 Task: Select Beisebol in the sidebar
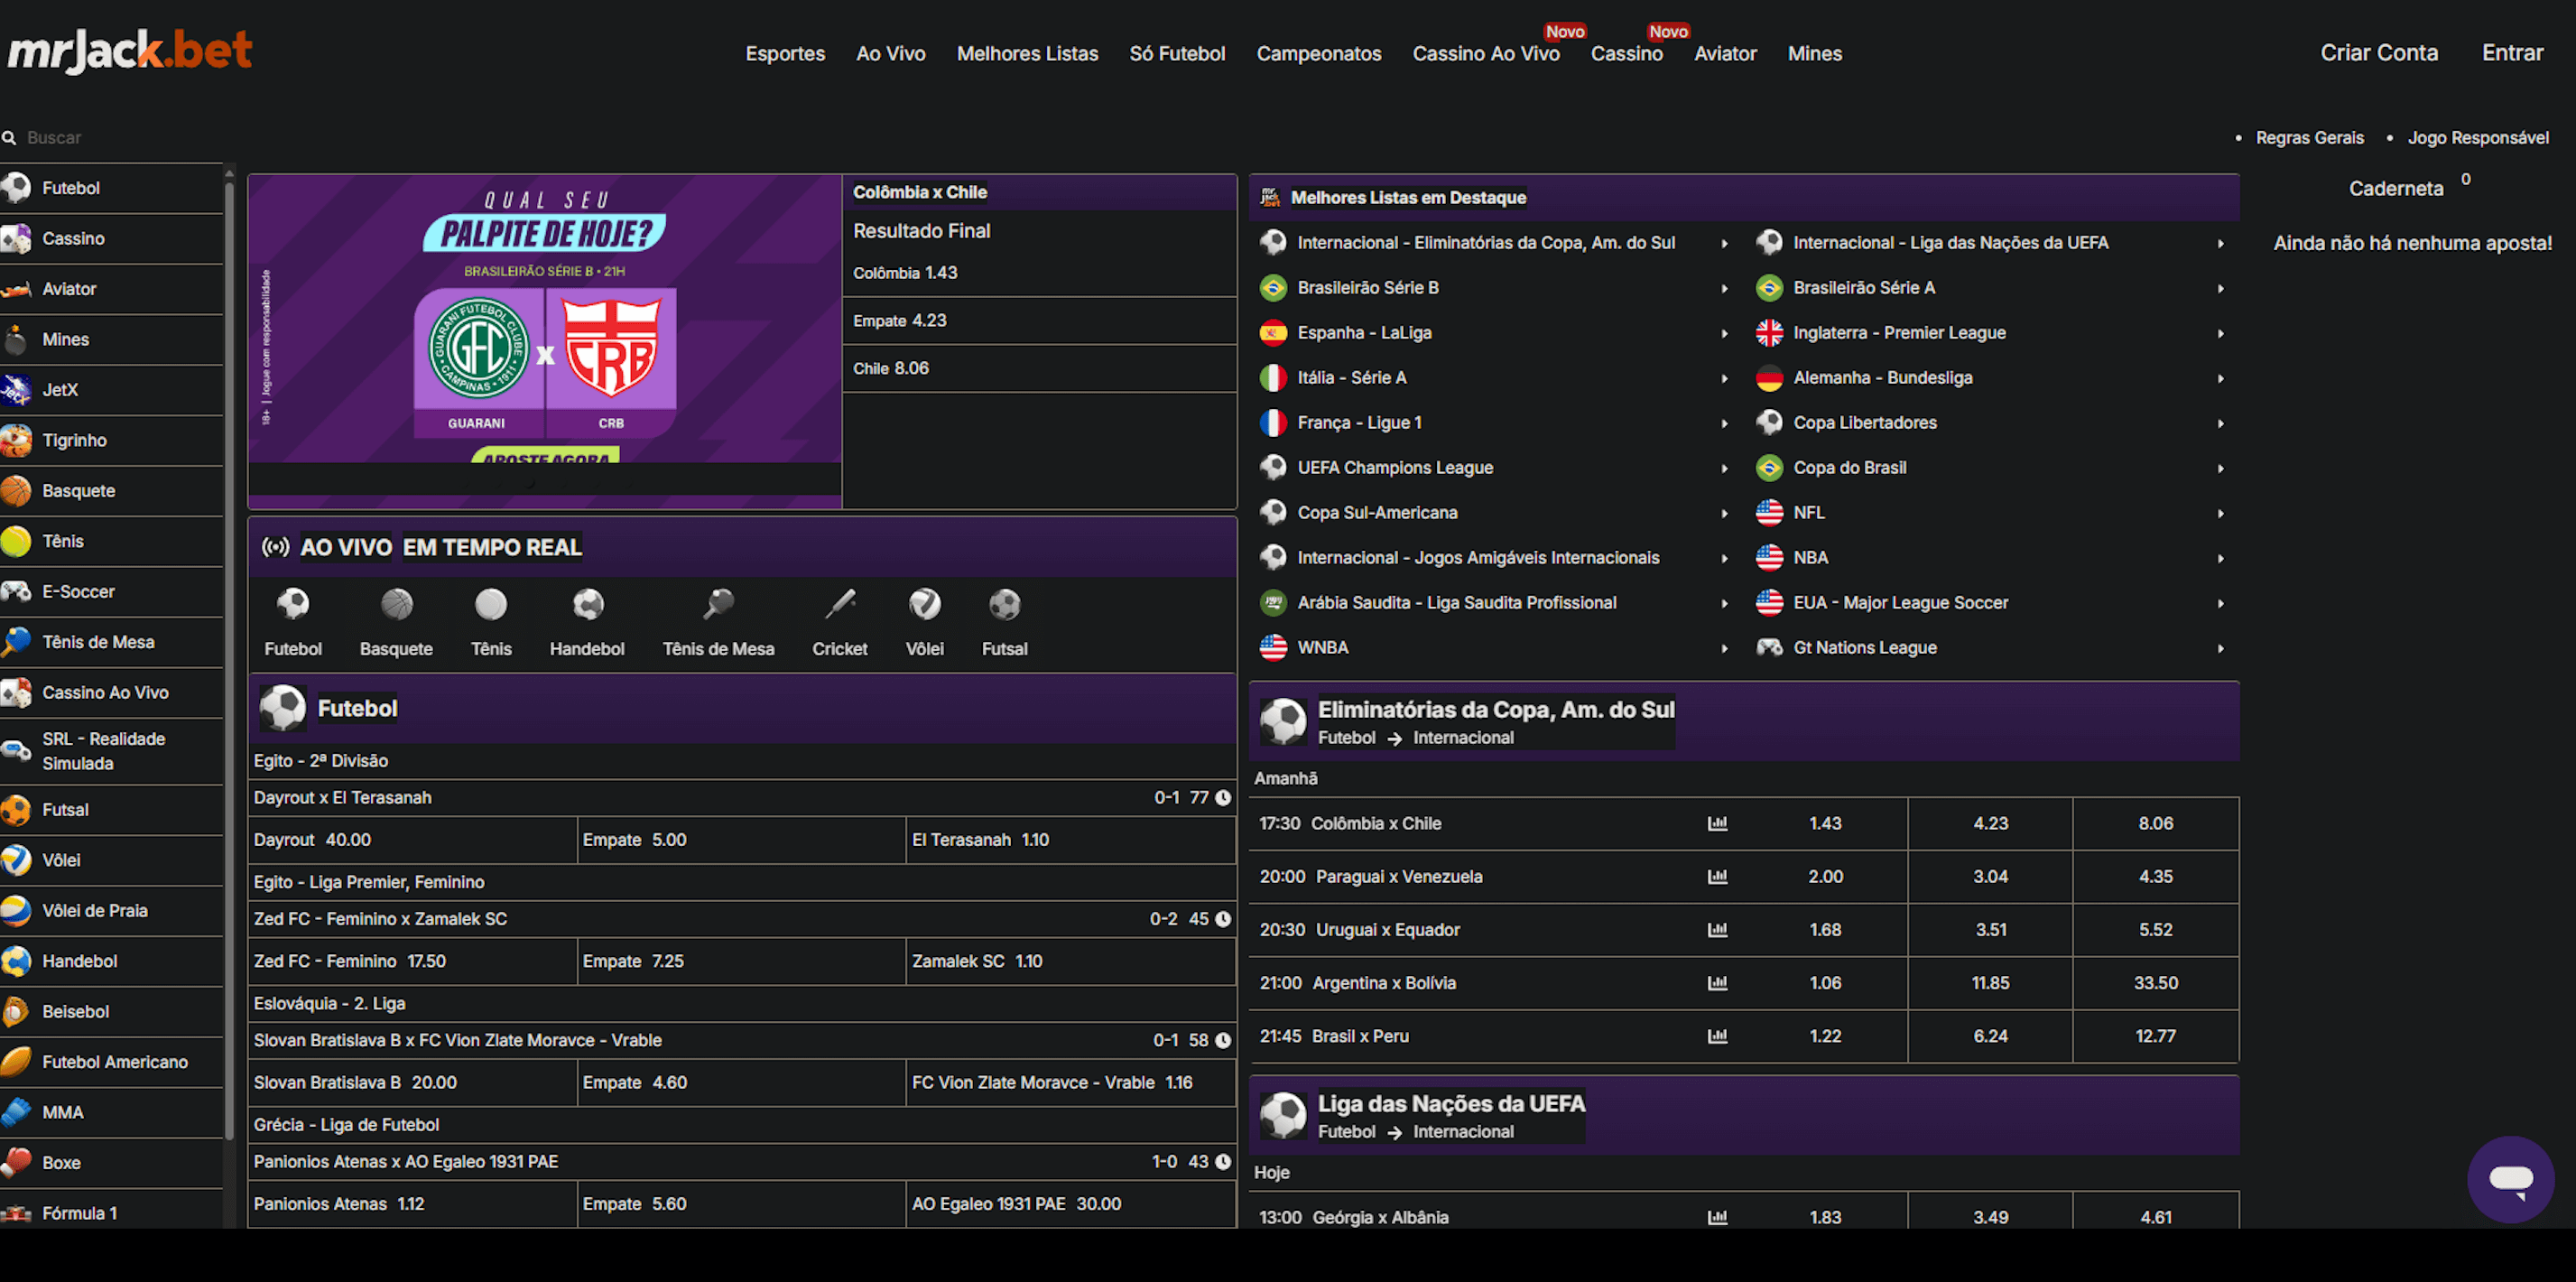tap(111, 1012)
